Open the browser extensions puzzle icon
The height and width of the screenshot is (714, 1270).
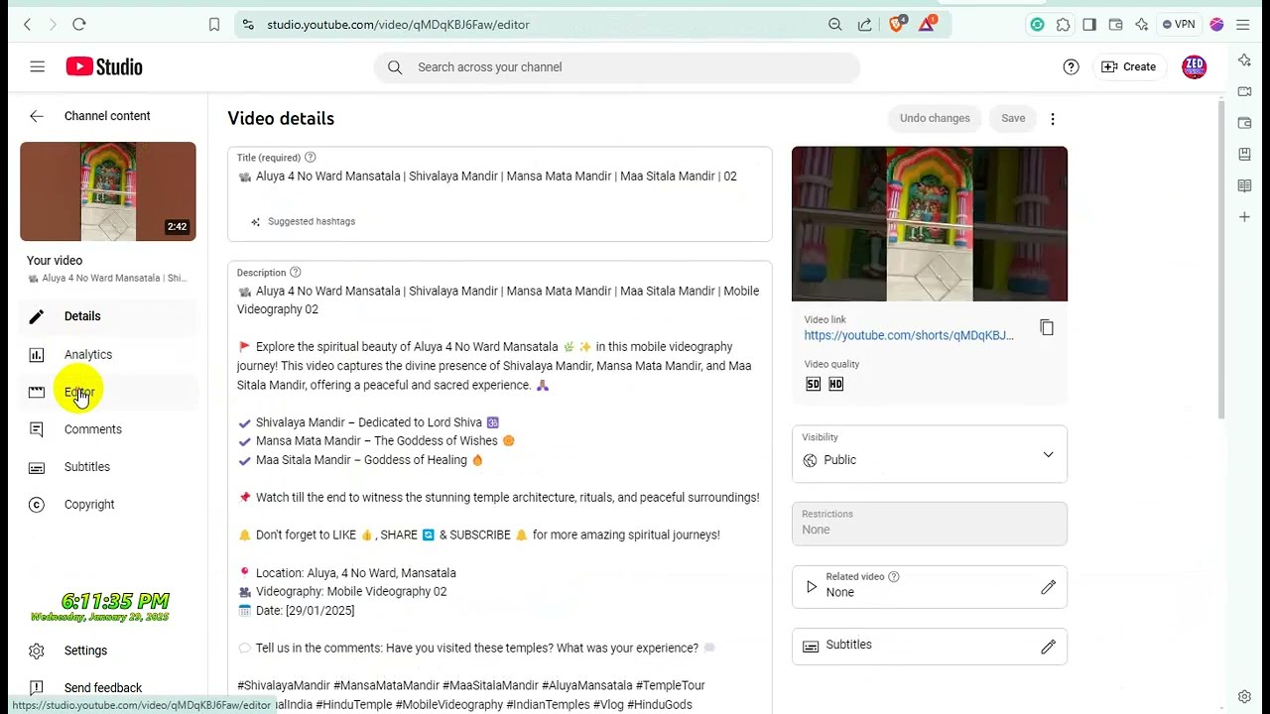coord(1064,24)
